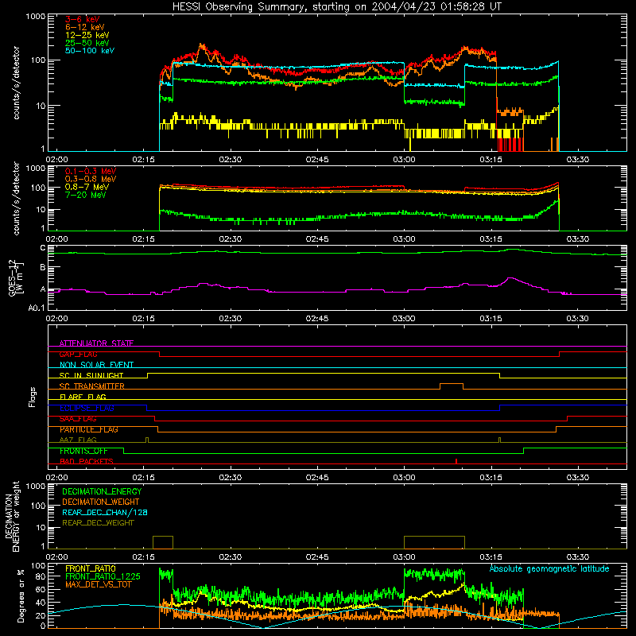Click the FRONT_RATIO_1225 legend label

tap(103, 576)
